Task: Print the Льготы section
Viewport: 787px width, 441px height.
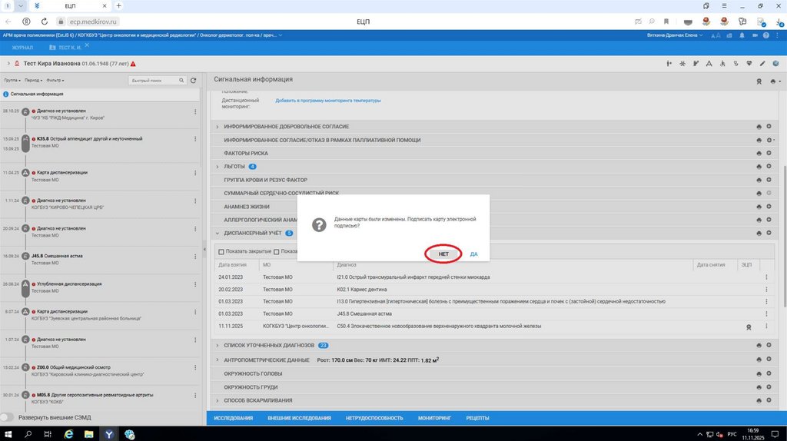Action: click(759, 166)
